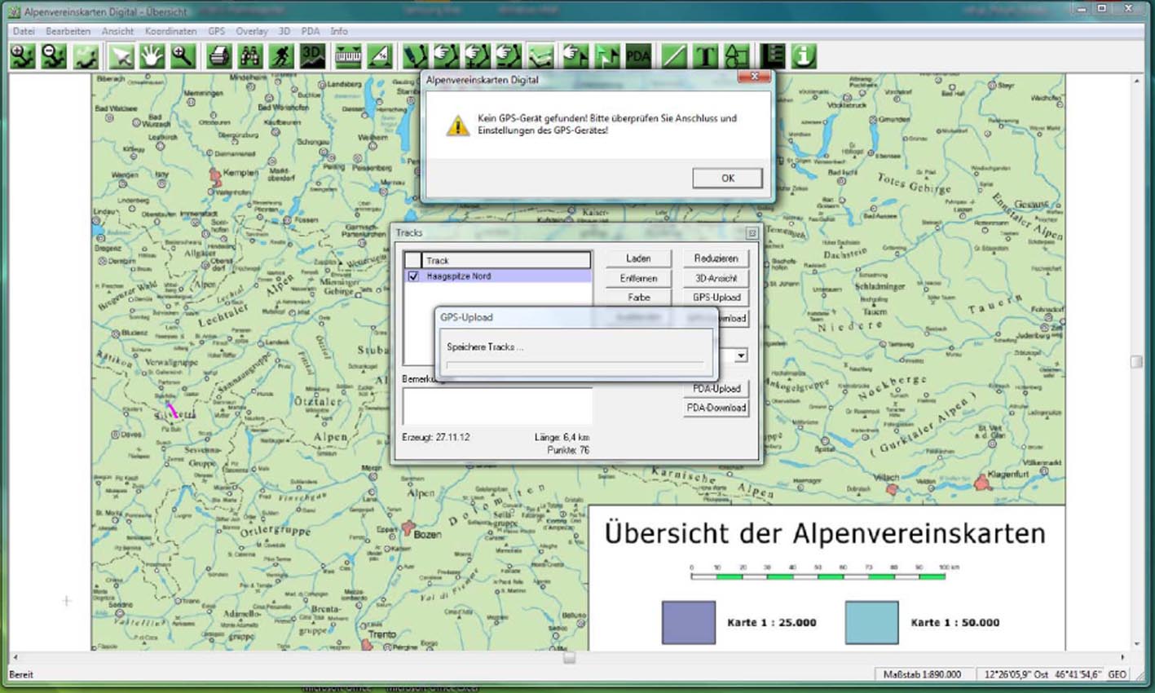Open the Bearbeiten menu
This screenshot has width=1155, height=693.
point(68,31)
